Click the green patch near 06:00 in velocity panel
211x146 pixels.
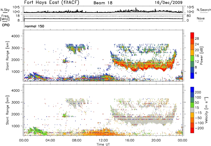tap(65, 115)
